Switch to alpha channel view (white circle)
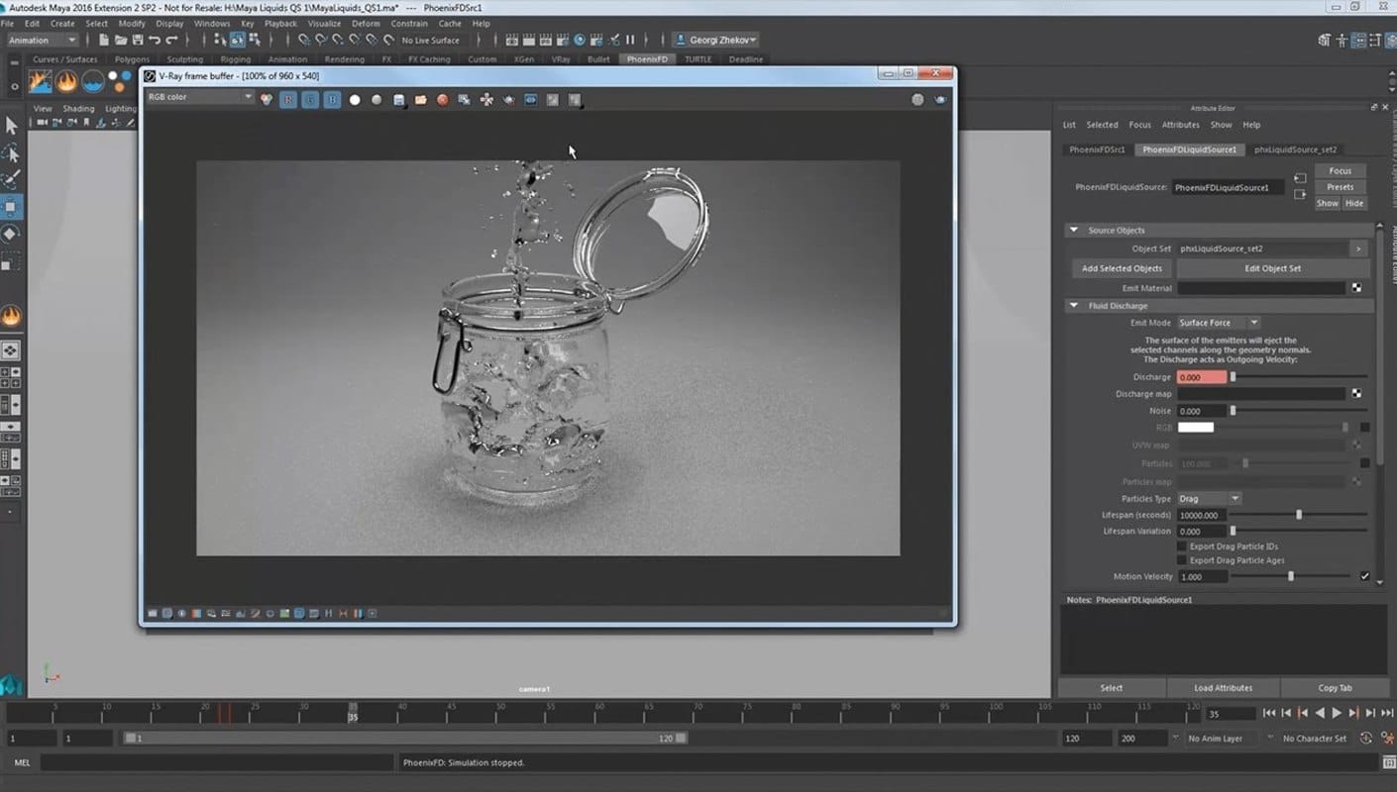Viewport: 1397px width, 792px height. coord(355,100)
